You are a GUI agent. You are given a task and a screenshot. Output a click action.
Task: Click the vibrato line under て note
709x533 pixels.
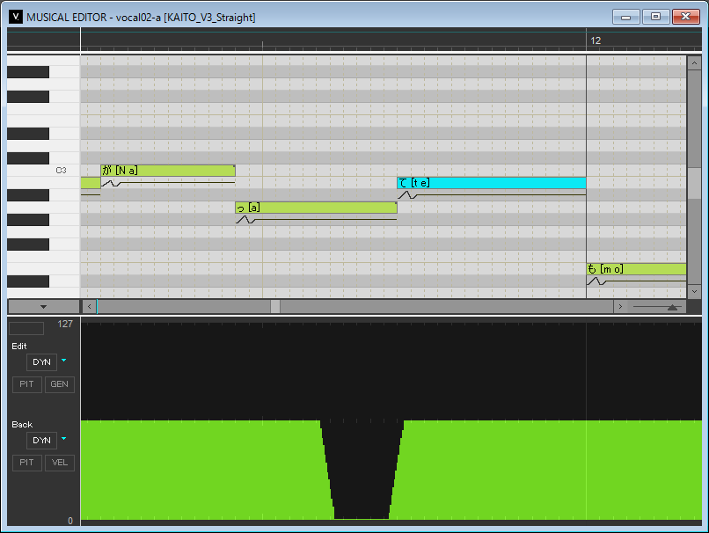click(x=492, y=195)
